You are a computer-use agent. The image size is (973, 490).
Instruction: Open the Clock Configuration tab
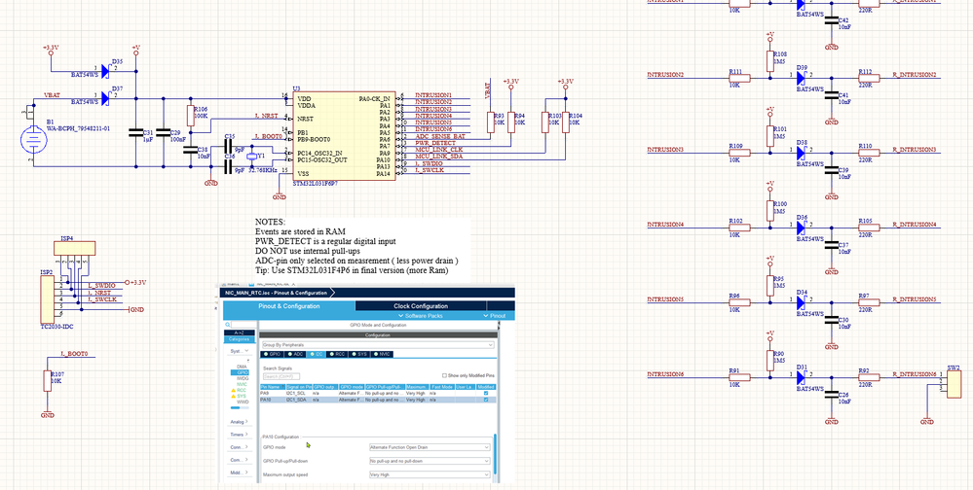click(421, 306)
